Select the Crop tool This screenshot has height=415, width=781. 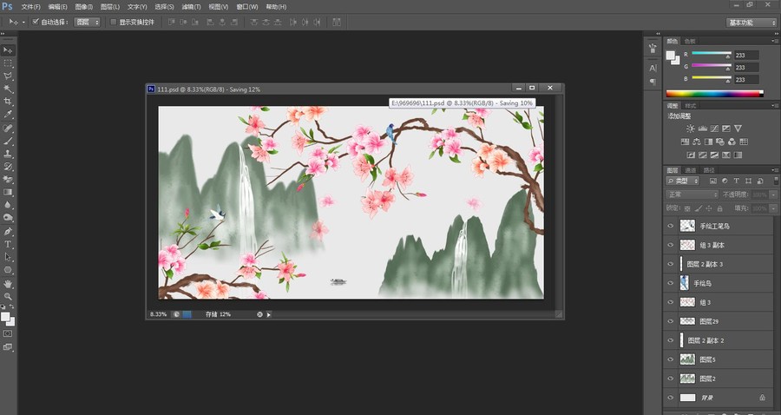8,102
